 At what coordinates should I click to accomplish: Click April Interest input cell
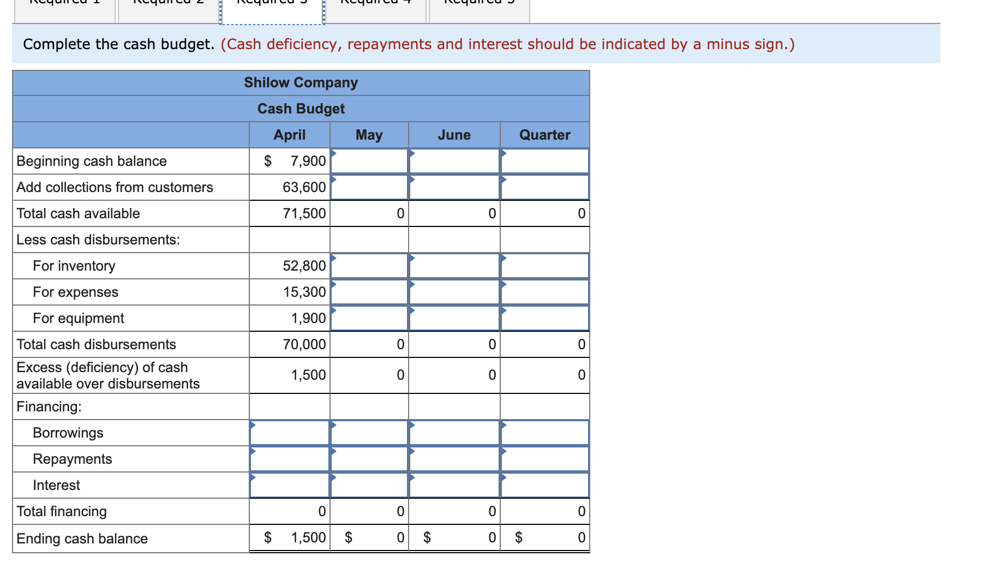(290, 485)
